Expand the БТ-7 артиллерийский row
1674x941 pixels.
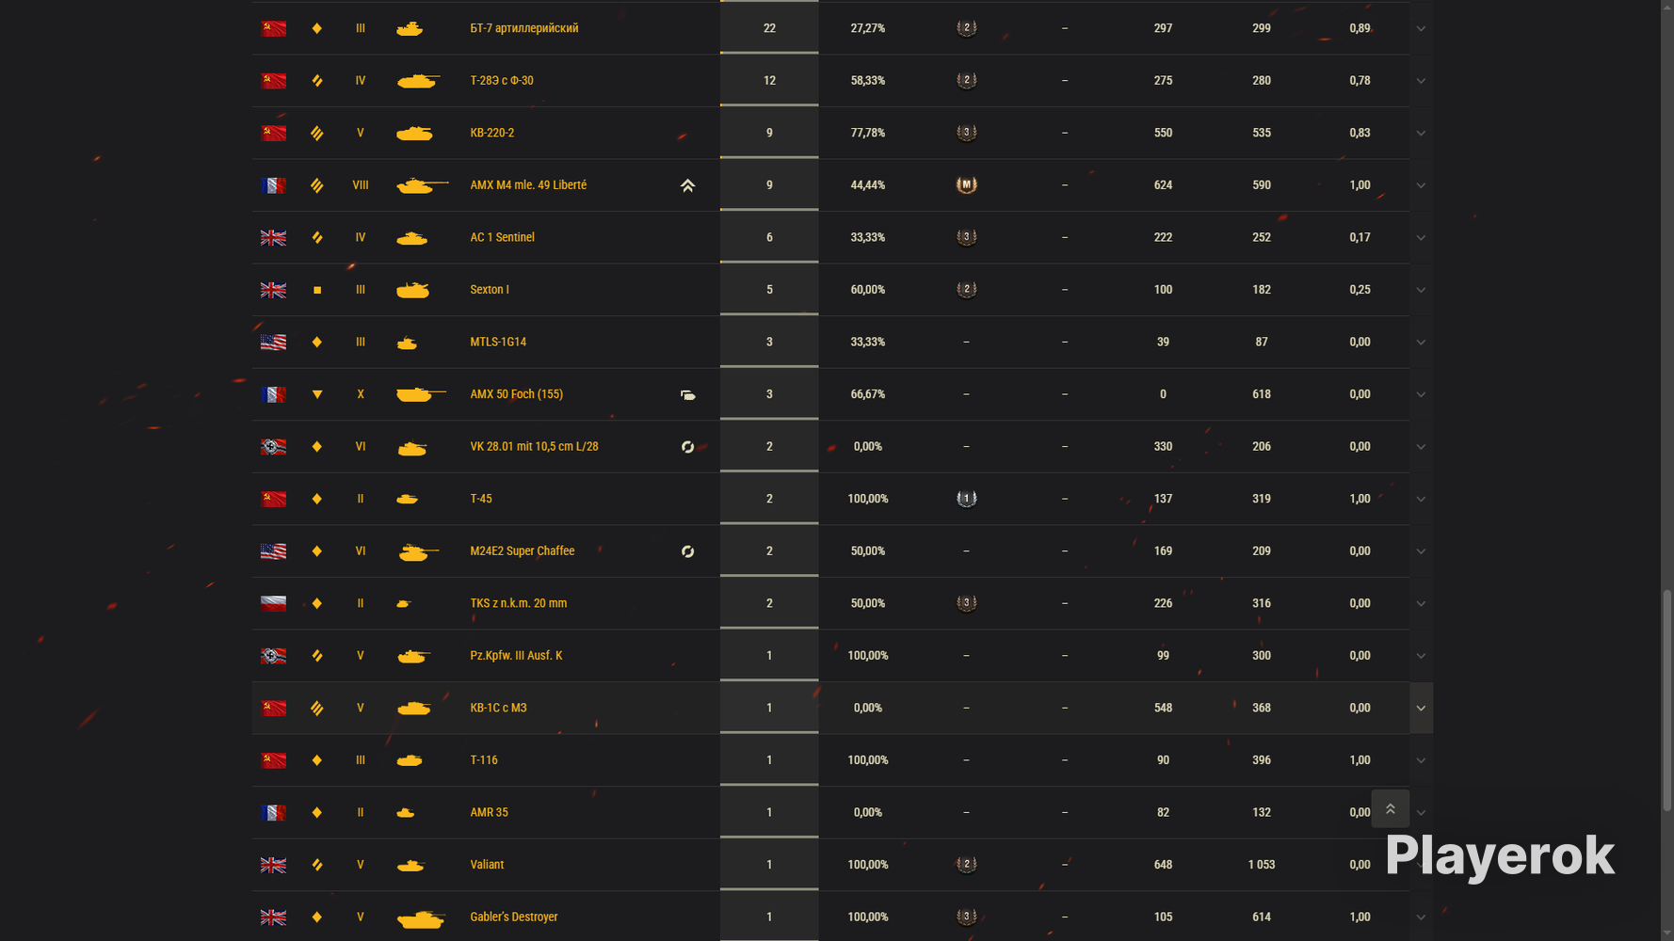click(x=1421, y=28)
